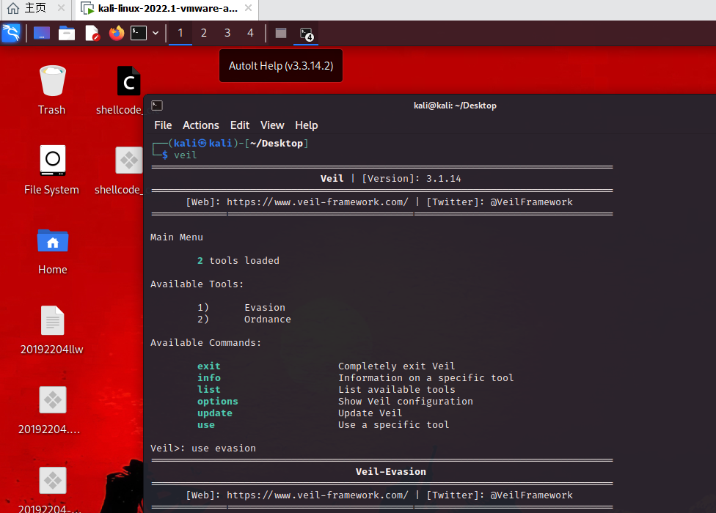Click the terminal taskbar button with badge 4
This screenshot has height=513, width=716.
pos(306,34)
